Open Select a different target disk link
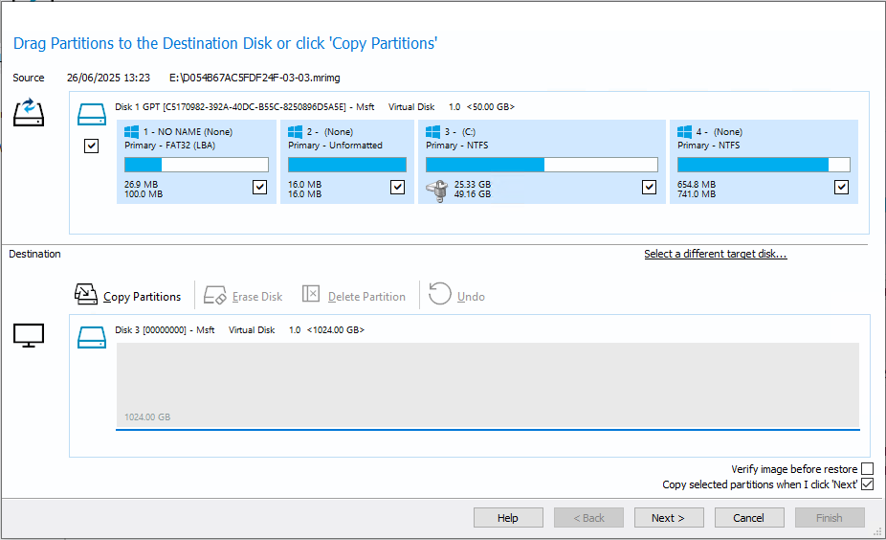Viewport: 886px width, 540px height. coord(716,254)
